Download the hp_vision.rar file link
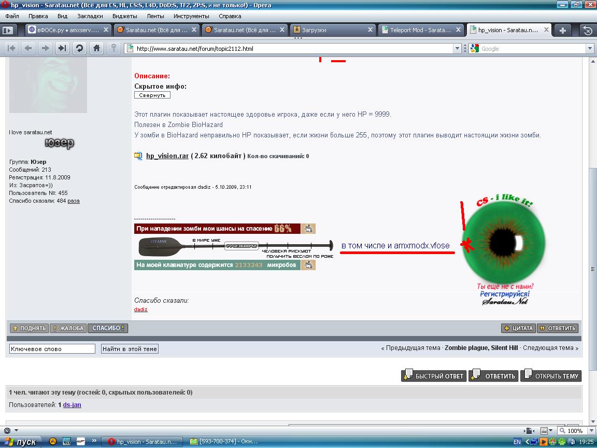 tap(167, 156)
